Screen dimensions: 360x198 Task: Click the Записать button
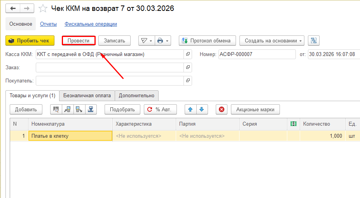point(114,41)
